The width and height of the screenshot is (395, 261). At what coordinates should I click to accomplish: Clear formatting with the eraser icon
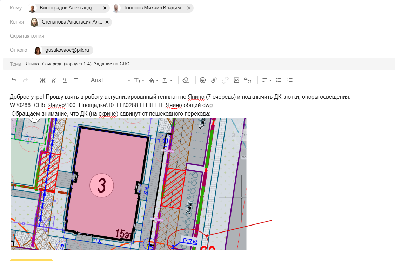[x=186, y=80]
